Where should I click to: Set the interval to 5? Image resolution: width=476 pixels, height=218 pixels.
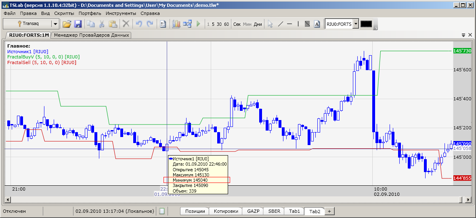213,24
